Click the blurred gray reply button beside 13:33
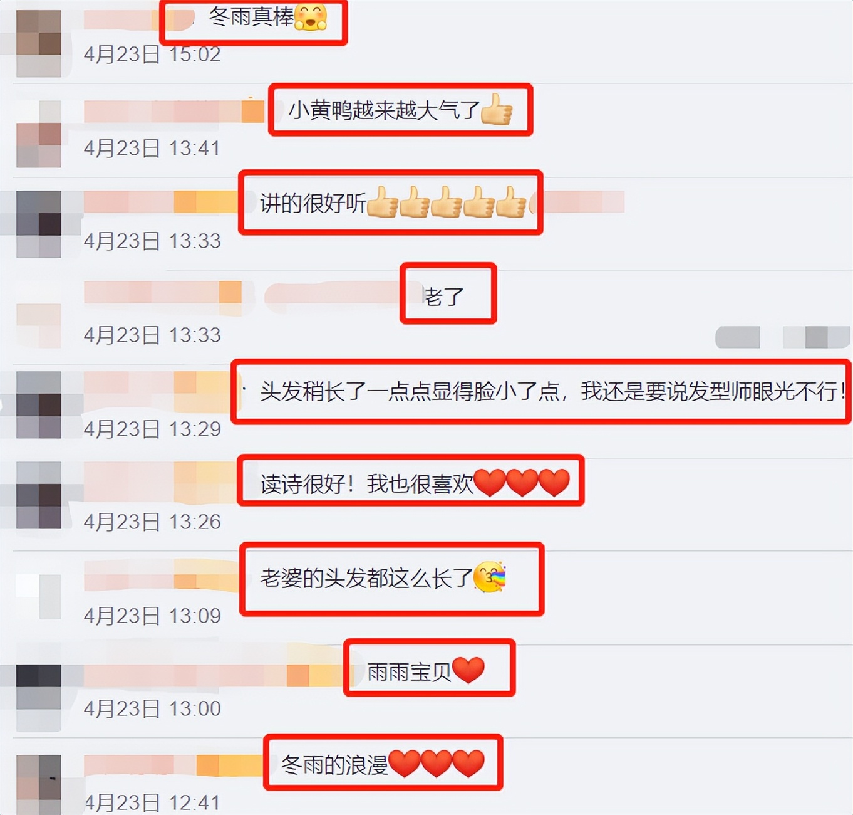The width and height of the screenshot is (853, 815). point(738,337)
